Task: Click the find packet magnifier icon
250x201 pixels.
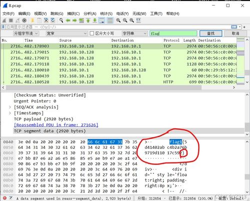Action: tap(61, 21)
